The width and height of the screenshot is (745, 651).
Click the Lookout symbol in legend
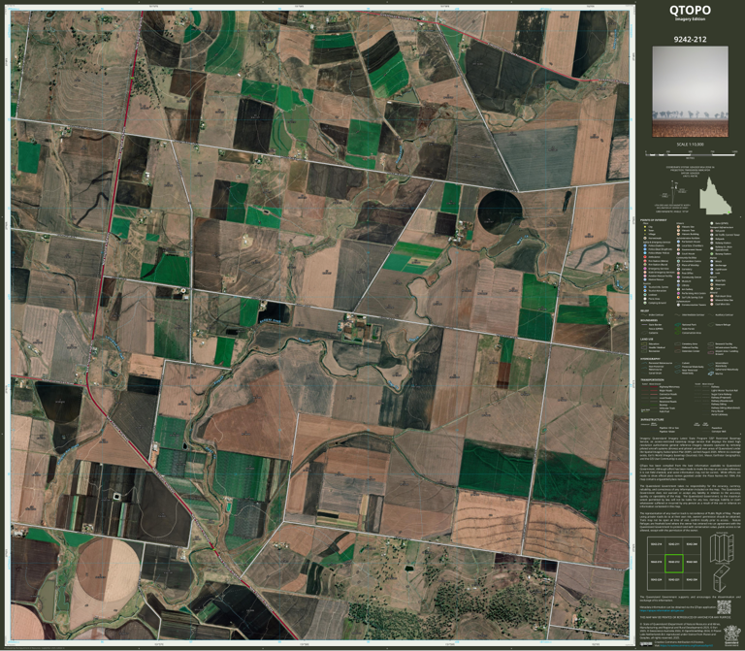tap(645, 295)
